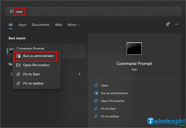Image resolution: width=186 pixels, height=128 pixels.
Task: Select Pin to Start in context menu
Action: [37, 74]
